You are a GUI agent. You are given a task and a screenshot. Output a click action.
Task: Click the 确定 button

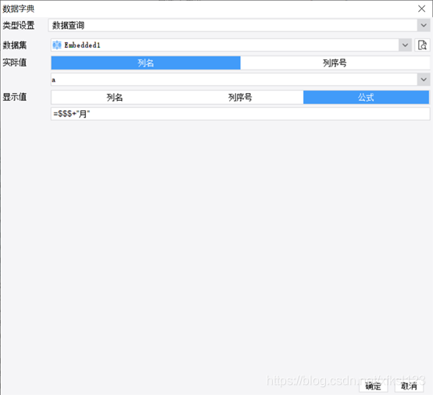[x=373, y=386]
